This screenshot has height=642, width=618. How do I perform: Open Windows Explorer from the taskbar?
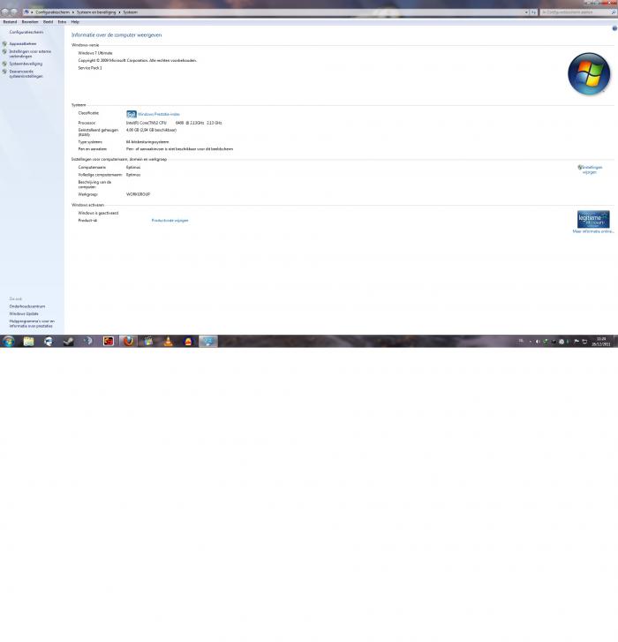pos(28,341)
